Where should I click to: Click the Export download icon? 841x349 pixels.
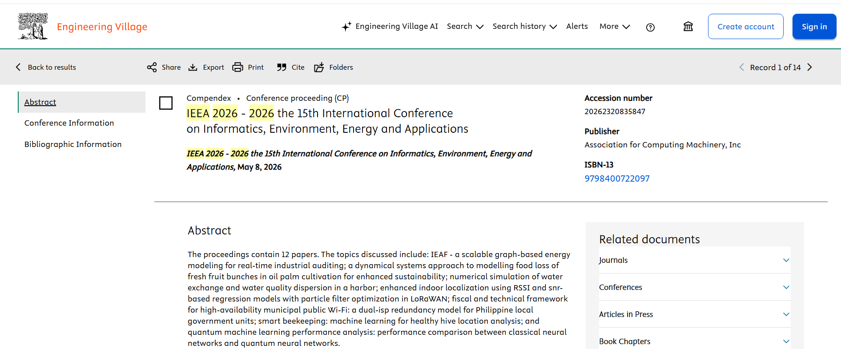point(193,67)
